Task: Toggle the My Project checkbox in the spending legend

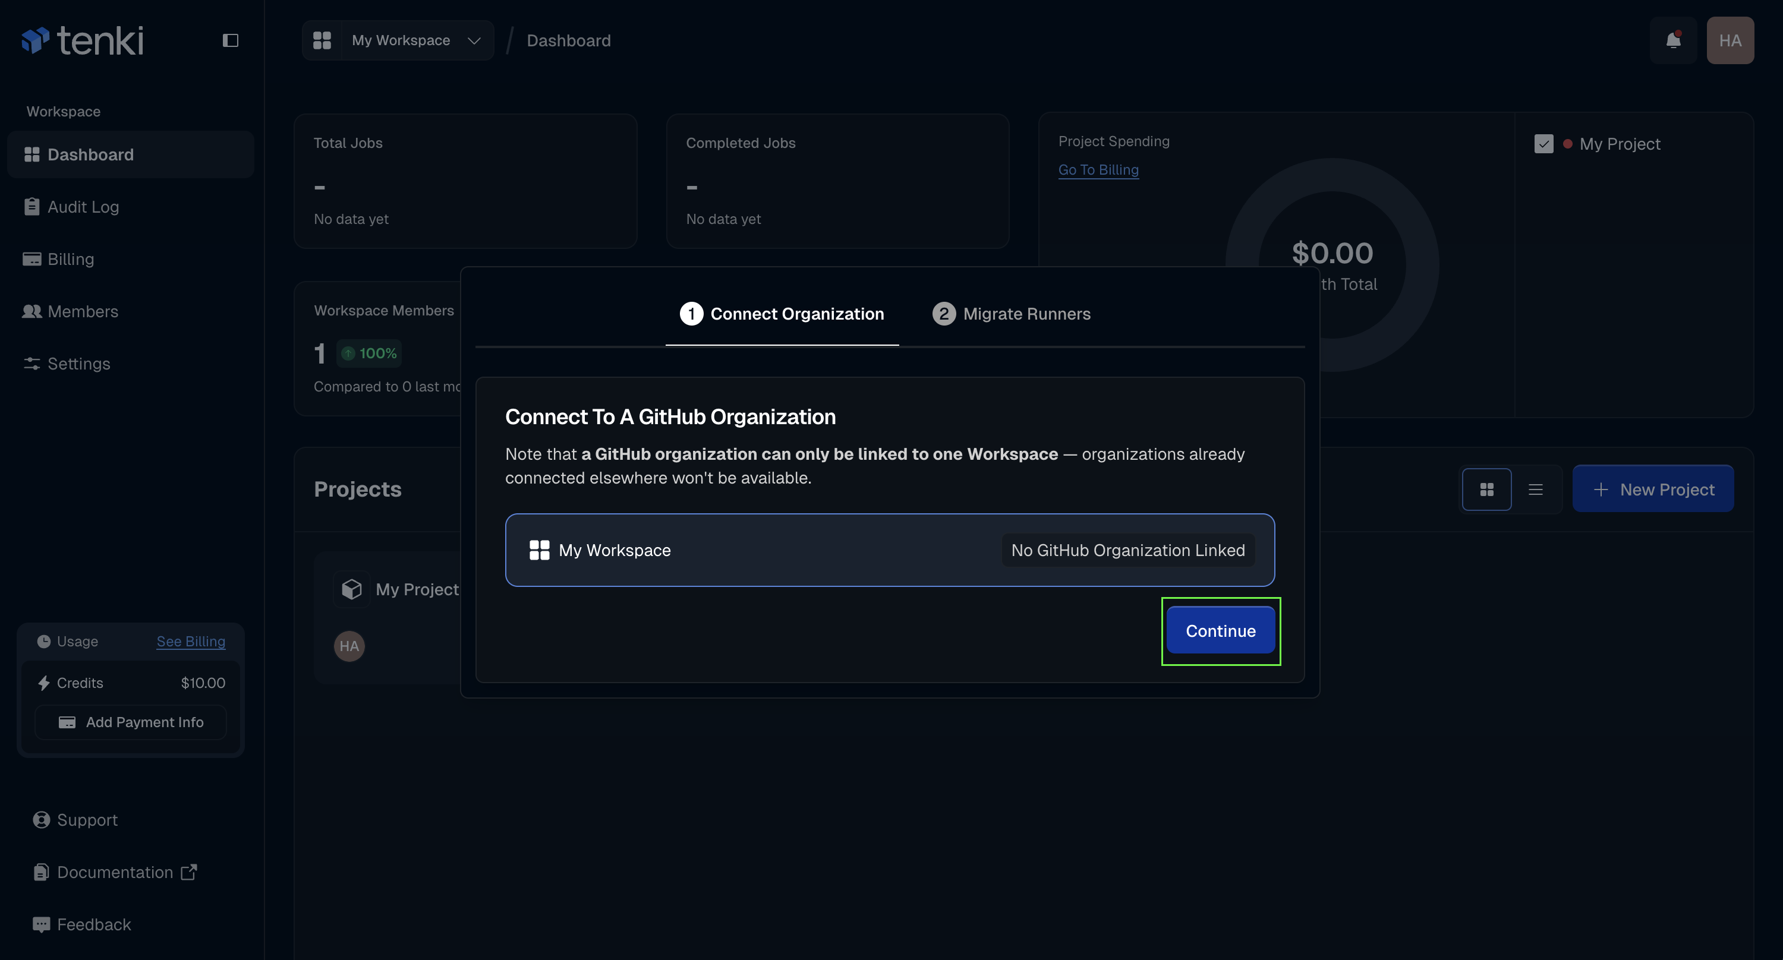Action: click(x=1544, y=143)
